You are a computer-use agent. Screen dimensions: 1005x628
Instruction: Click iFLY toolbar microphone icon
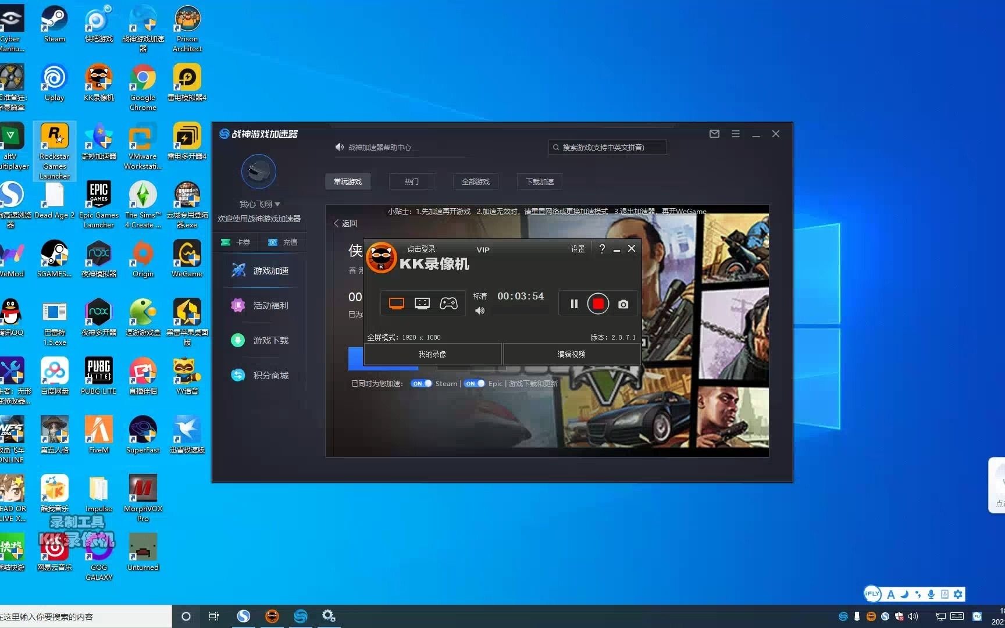click(x=931, y=594)
